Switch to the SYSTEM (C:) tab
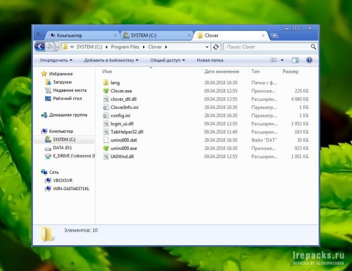 pyautogui.click(x=156, y=35)
